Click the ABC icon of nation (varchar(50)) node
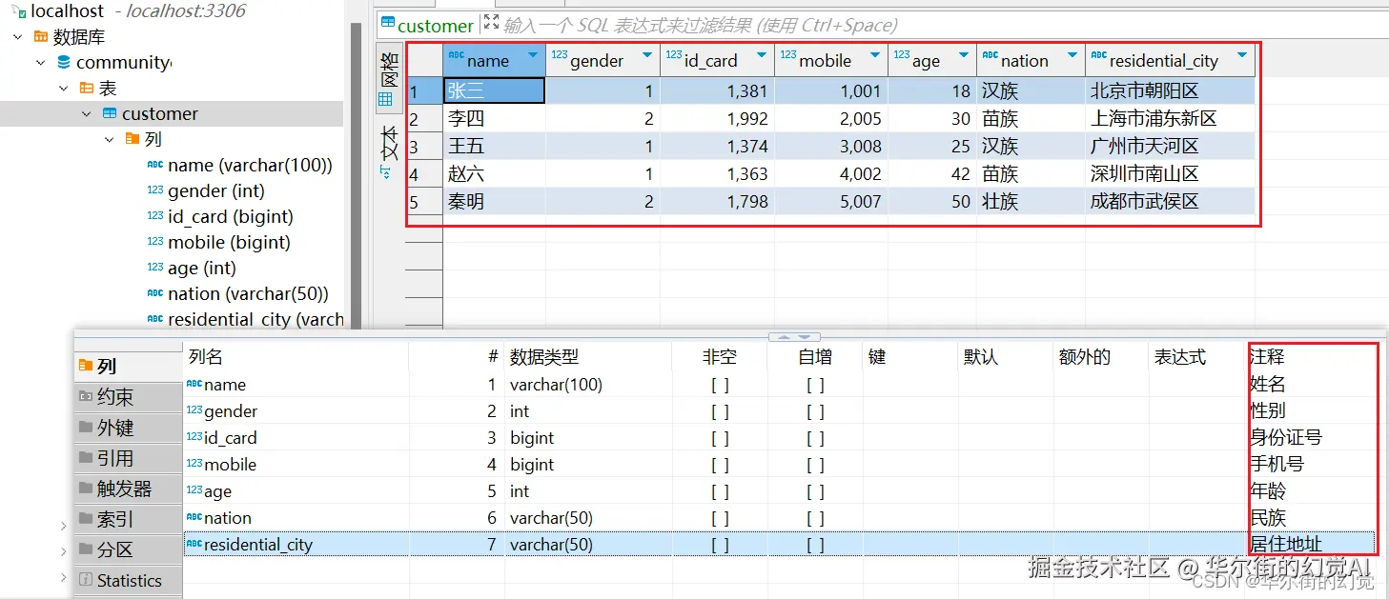 (155, 293)
